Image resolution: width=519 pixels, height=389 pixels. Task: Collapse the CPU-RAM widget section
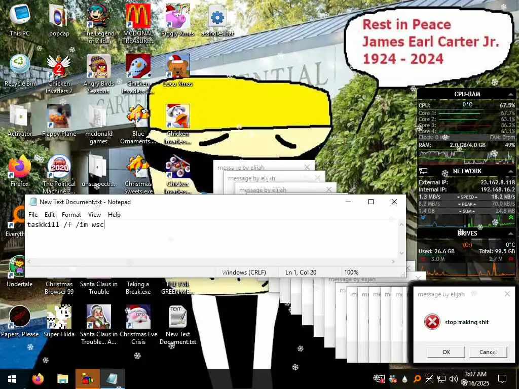(x=510, y=95)
